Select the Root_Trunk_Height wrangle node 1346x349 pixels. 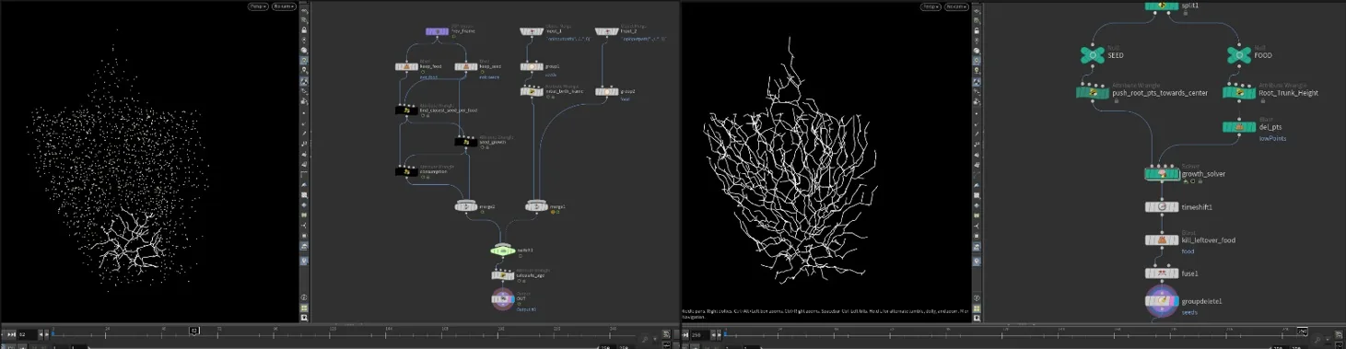point(1239,92)
